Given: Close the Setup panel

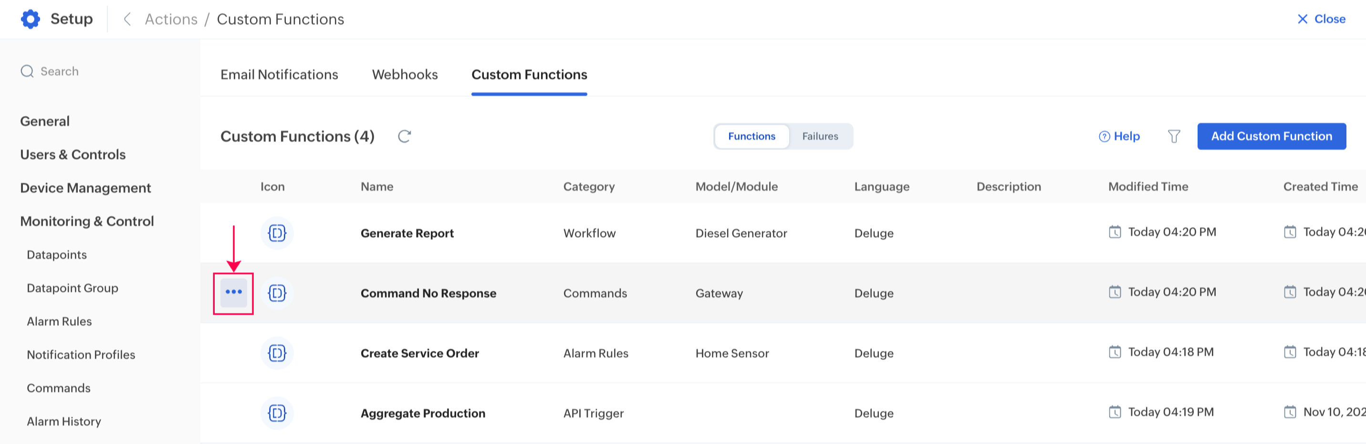Looking at the screenshot, I should pos(1321,19).
